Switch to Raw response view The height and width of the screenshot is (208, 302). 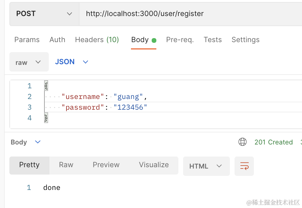click(x=66, y=165)
